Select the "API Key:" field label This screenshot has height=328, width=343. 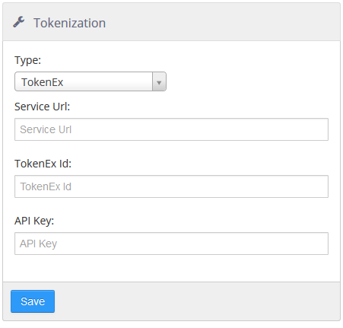[x=34, y=221]
